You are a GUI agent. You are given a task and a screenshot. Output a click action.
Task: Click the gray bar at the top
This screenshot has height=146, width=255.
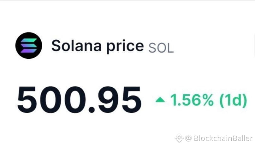pyautogui.click(x=127, y=1)
